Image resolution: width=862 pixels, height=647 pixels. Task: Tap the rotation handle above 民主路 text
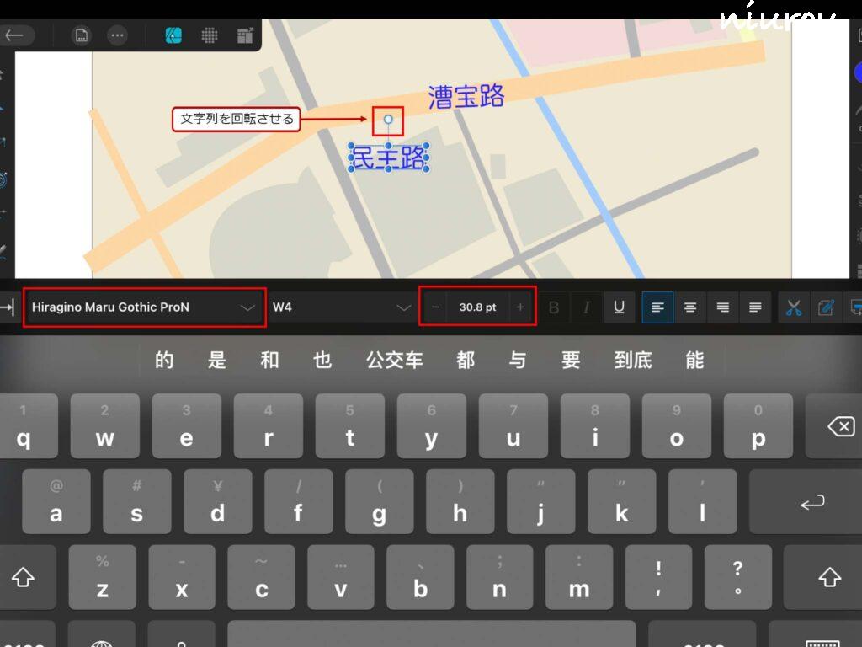388,120
